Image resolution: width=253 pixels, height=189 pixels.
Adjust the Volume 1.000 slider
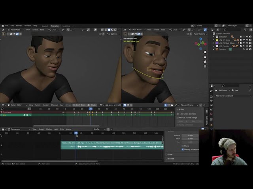pyautogui.click(x=190, y=135)
